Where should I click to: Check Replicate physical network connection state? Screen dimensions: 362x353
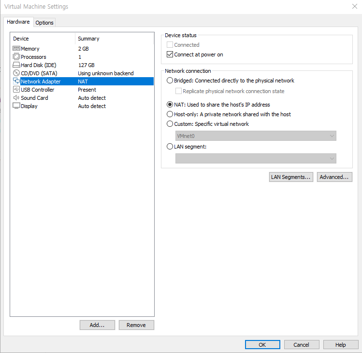(x=178, y=91)
